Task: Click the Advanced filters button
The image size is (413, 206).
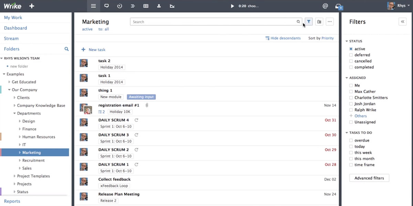Action: click(x=369, y=178)
